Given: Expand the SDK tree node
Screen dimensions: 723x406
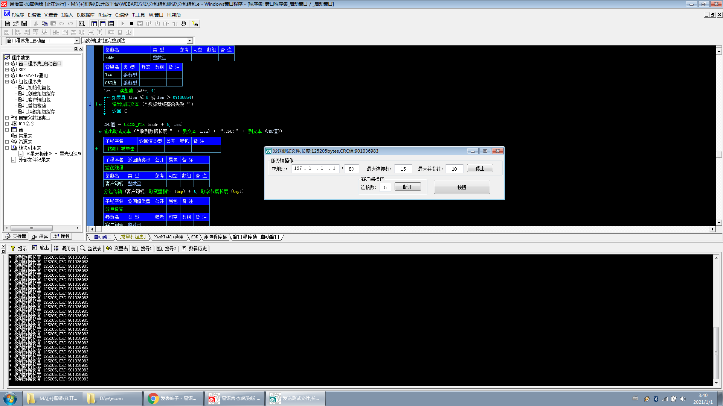Looking at the screenshot, I should [7, 70].
